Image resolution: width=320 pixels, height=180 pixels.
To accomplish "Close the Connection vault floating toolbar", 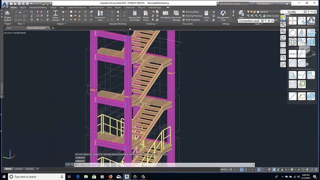I will (x=272, y=21).
